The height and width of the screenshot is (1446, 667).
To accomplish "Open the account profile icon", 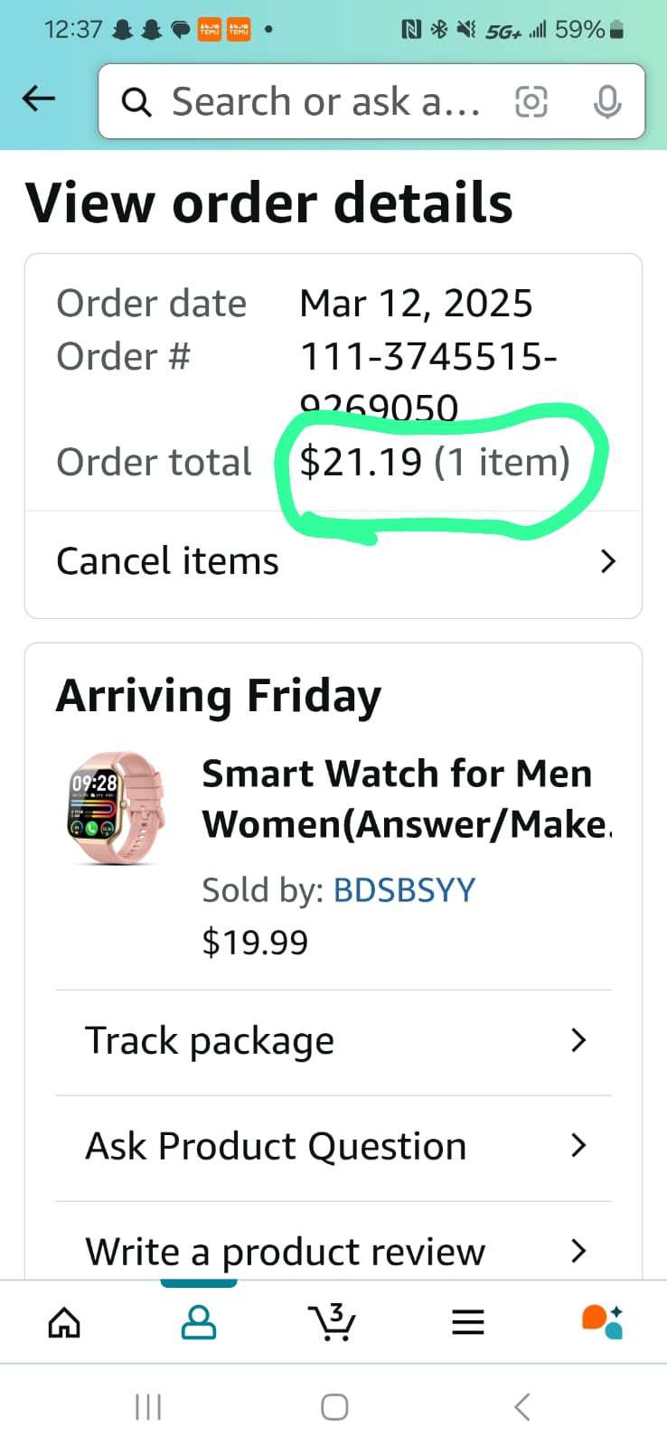I will 199,1322.
